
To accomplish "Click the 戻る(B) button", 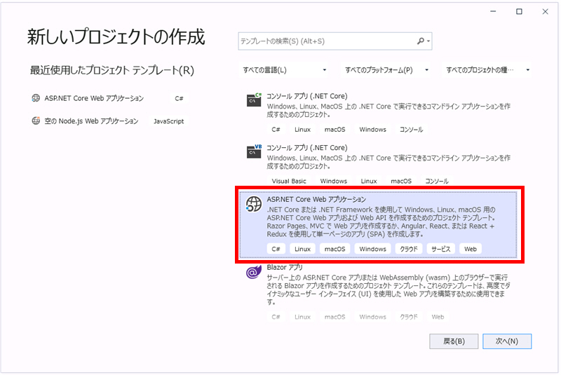I will point(454,341).
